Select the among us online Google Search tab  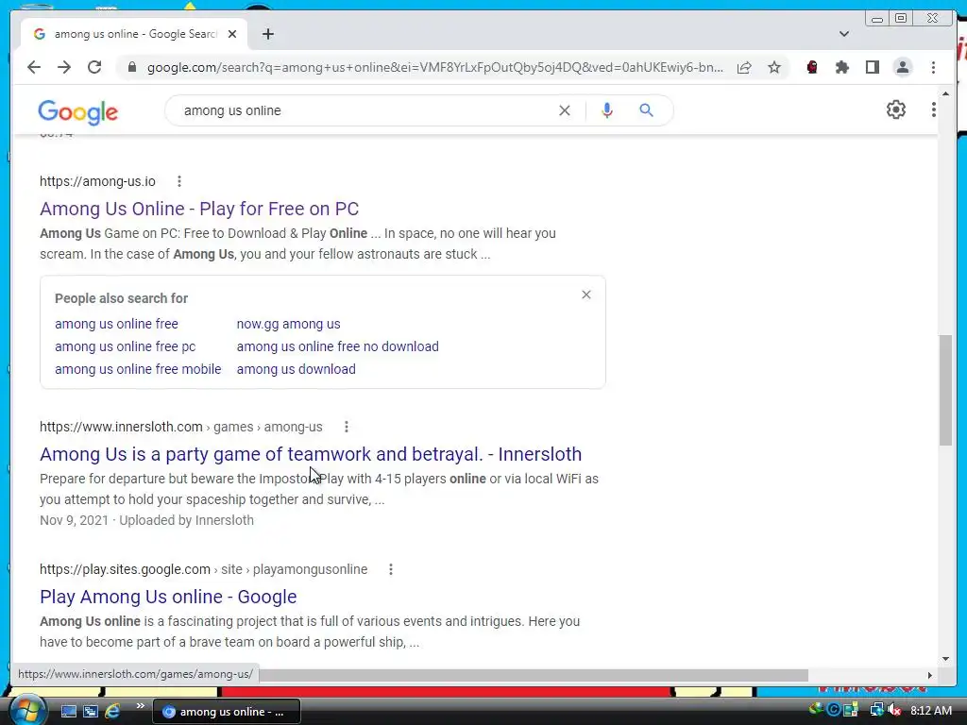coord(134,34)
